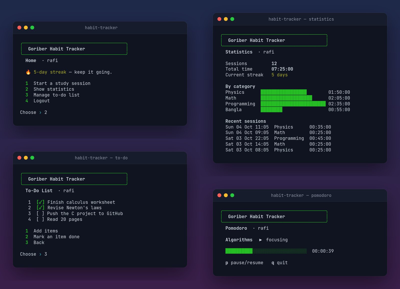Check the box for Push the C project to GitHub
The height and width of the screenshot is (289, 400).
pos(40,214)
